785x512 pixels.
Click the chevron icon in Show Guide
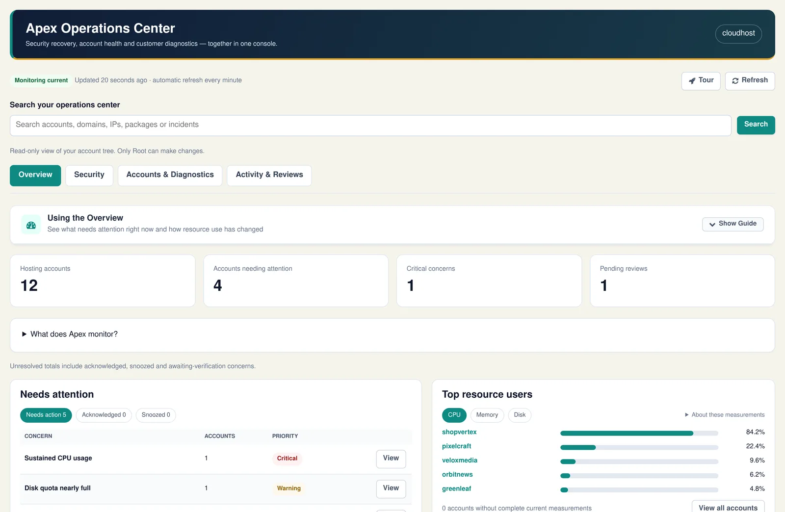point(712,224)
